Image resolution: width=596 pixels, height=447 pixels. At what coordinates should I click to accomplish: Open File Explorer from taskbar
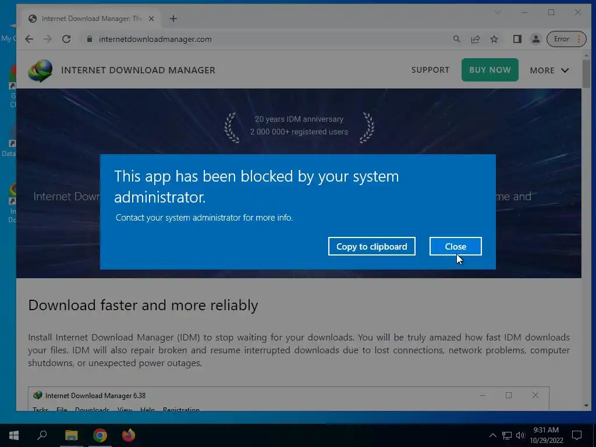point(71,435)
